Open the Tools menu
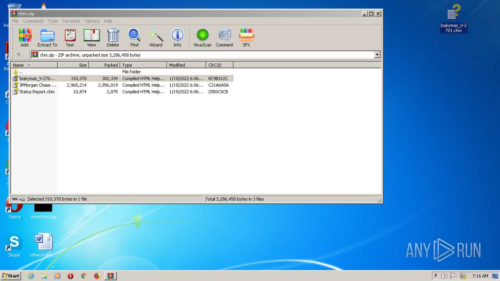This screenshot has width=500, height=281. pyautogui.click(x=53, y=21)
